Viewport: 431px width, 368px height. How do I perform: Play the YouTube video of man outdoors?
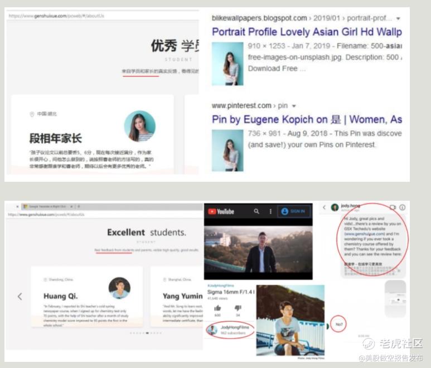pos(258,249)
